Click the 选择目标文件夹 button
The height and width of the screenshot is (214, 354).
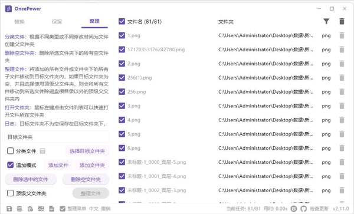87,151
